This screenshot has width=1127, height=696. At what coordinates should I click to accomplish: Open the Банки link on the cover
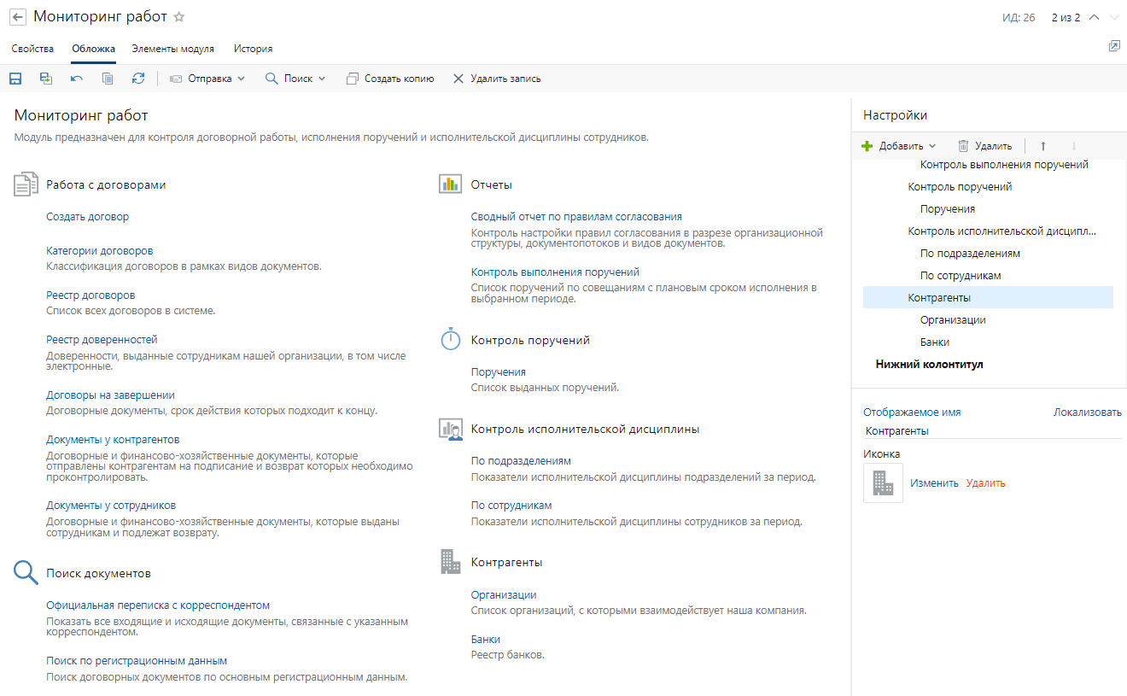(x=486, y=640)
